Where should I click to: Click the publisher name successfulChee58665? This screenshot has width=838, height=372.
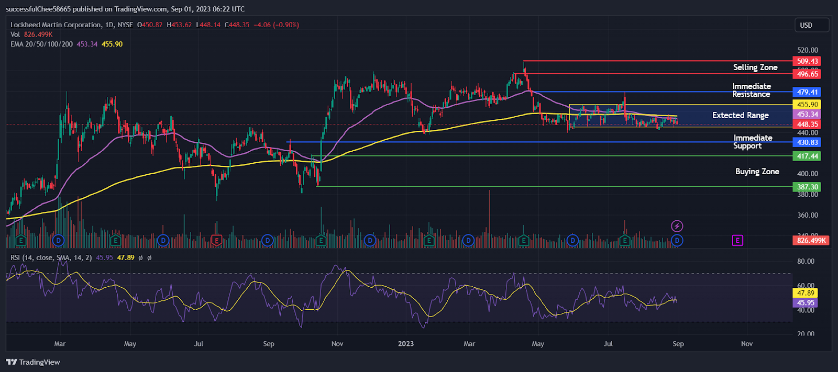click(38, 9)
